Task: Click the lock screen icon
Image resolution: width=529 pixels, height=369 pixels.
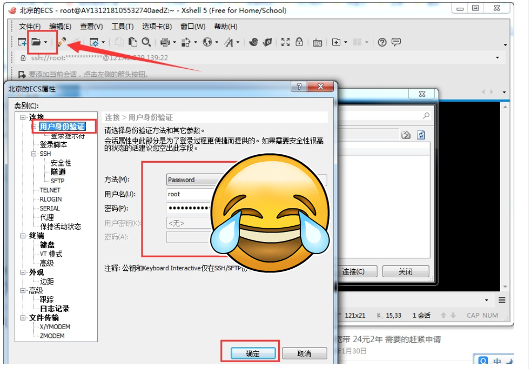Action: (x=300, y=42)
